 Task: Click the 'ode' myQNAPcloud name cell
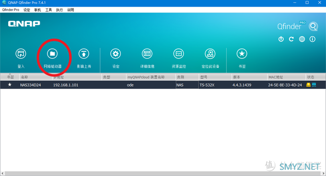(x=130, y=85)
